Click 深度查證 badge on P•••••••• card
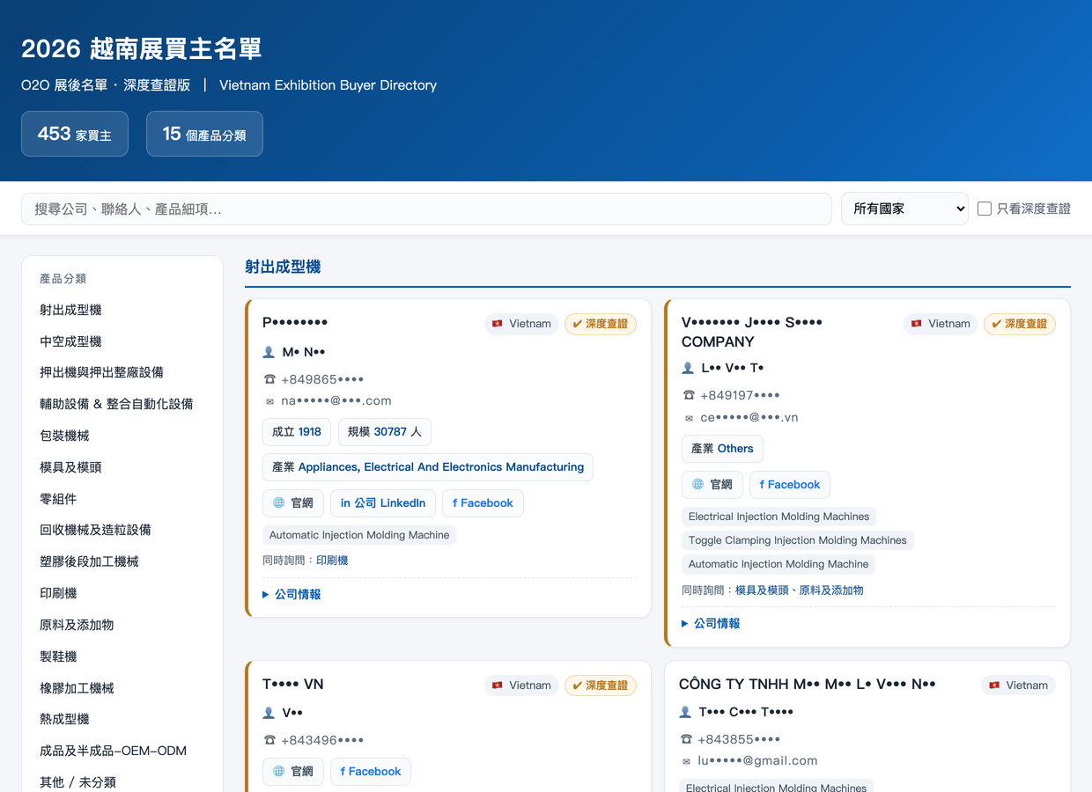The width and height of the screenshot is (1092, 792). (x=601, y=324)
